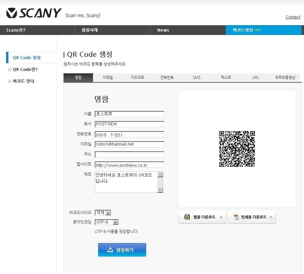Click the 생성하기 generate button
This screenshot has height=274, width=304.
click(x=122, y=250)
